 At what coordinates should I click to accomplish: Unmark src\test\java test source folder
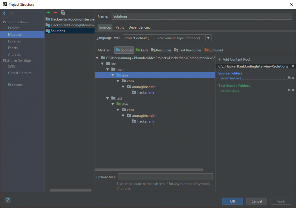[x=293, y=90]
